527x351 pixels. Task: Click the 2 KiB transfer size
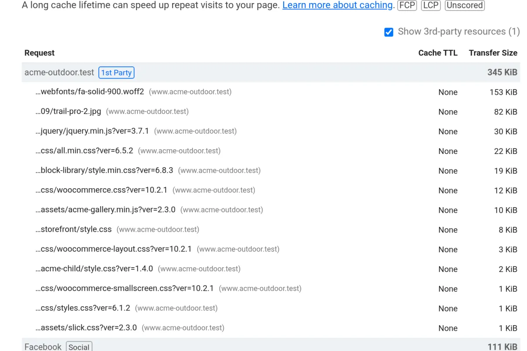pyautogui.click(x=508, y=269)
